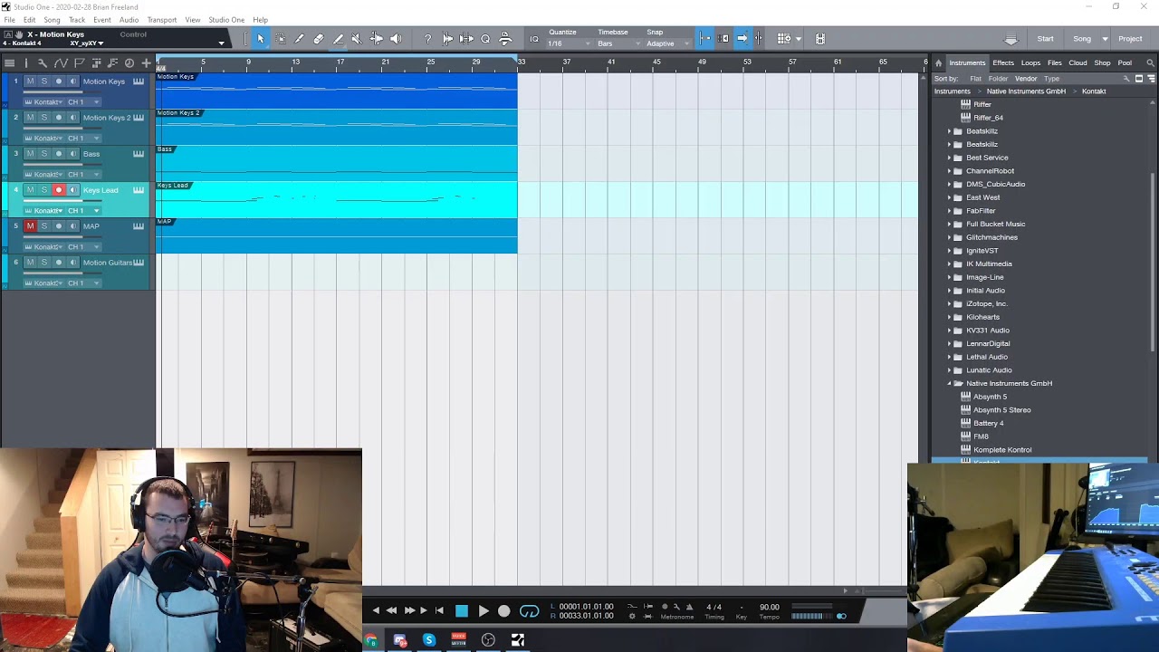The width and height of the screenshot is (1159, 652).
Task: Return to zero in transport
Action: click(x=440, y=611)
